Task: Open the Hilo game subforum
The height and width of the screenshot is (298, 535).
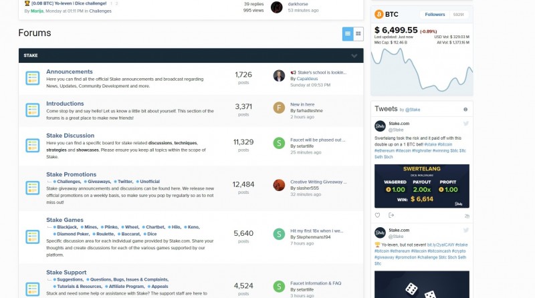Action: 176,227
